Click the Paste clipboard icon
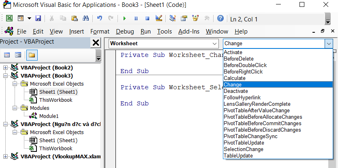 pos(75,19)
